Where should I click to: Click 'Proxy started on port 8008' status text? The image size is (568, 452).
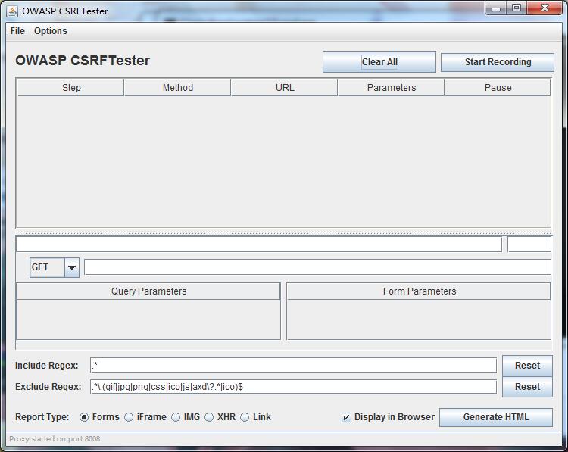coord(55,439)
